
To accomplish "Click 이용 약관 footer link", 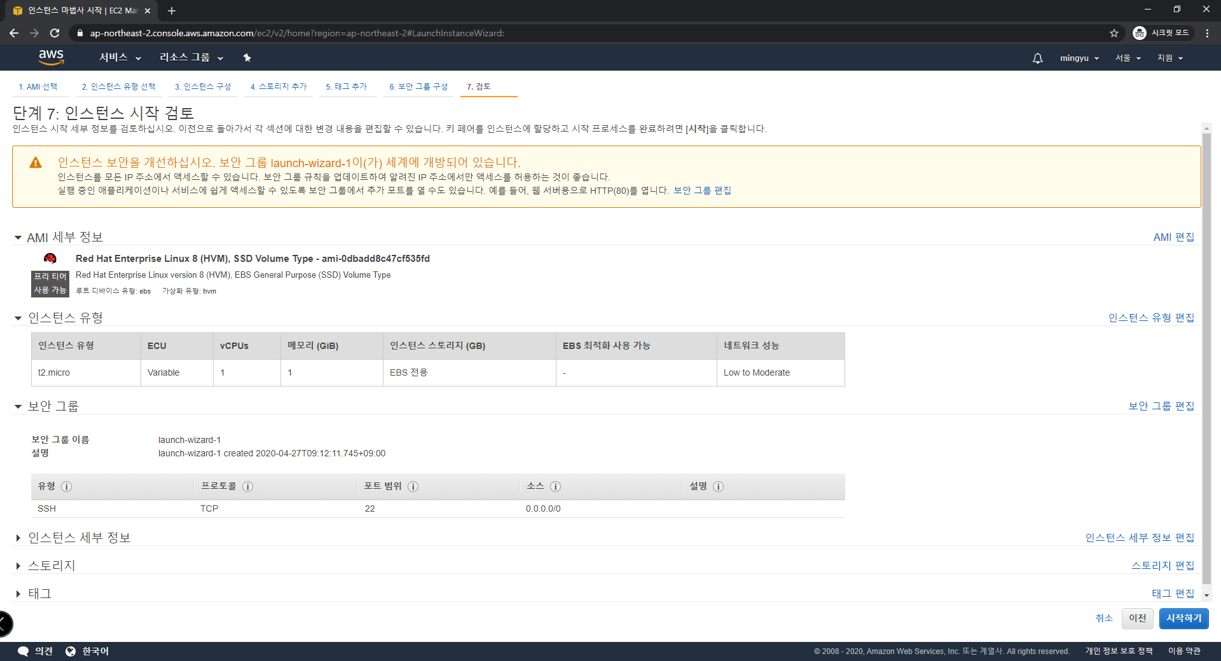I will (x=1184, y=651).
